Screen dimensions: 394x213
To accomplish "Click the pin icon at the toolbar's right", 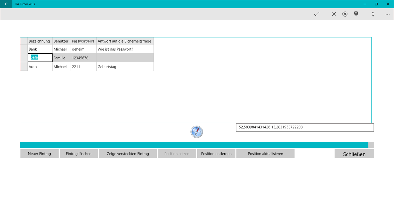I will [x=373, y=14].
